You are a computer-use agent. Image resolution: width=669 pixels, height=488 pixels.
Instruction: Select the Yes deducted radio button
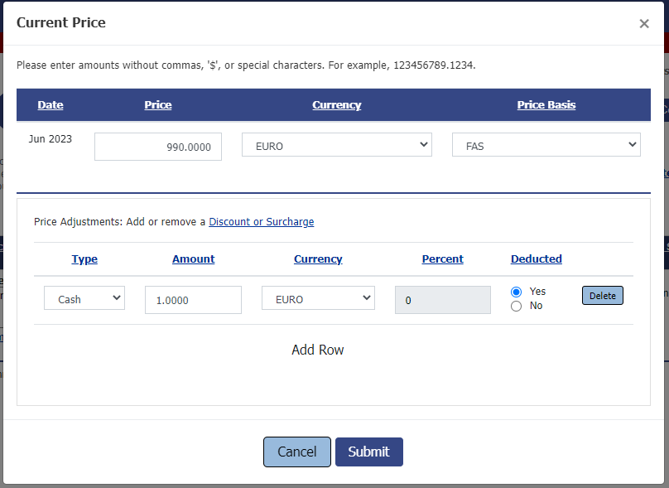pyautogui.click(x=517, y=292)
